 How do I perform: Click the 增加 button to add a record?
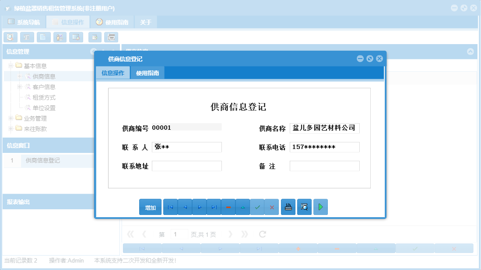coord(150,207)
